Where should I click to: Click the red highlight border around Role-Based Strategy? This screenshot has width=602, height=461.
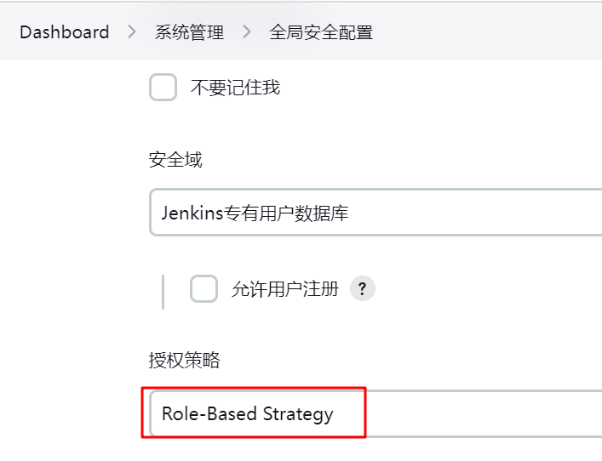(x=365, y=413)
